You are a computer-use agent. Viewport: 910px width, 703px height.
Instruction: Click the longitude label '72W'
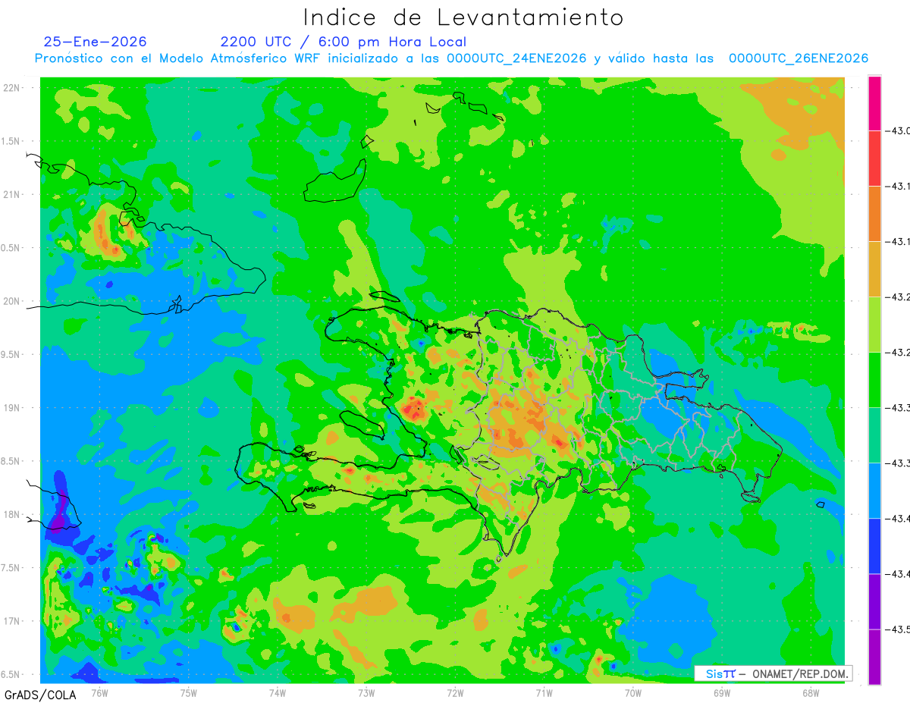455,692
